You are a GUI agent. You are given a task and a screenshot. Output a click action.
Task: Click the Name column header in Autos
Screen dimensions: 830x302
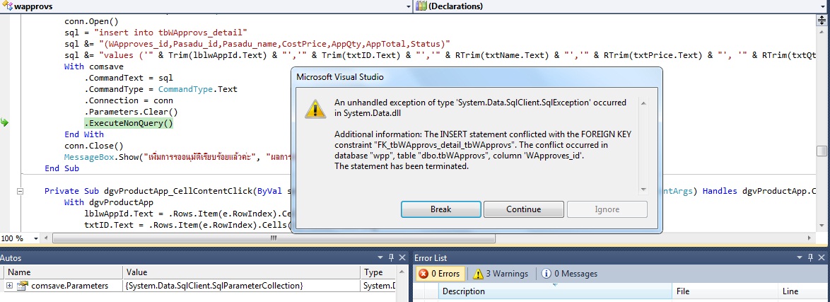[x=64, y=272]
